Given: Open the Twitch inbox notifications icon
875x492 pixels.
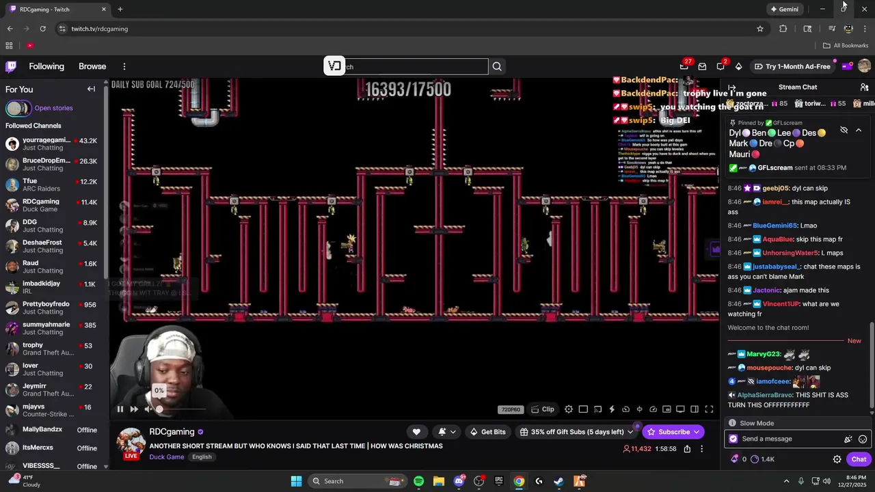Looking at the screenshot, I should [702, 66].
